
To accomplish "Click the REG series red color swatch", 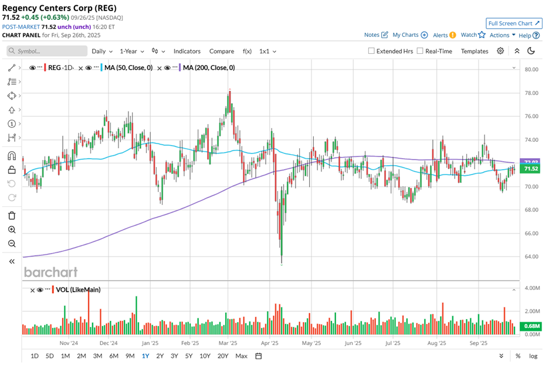I will point(45,67).
